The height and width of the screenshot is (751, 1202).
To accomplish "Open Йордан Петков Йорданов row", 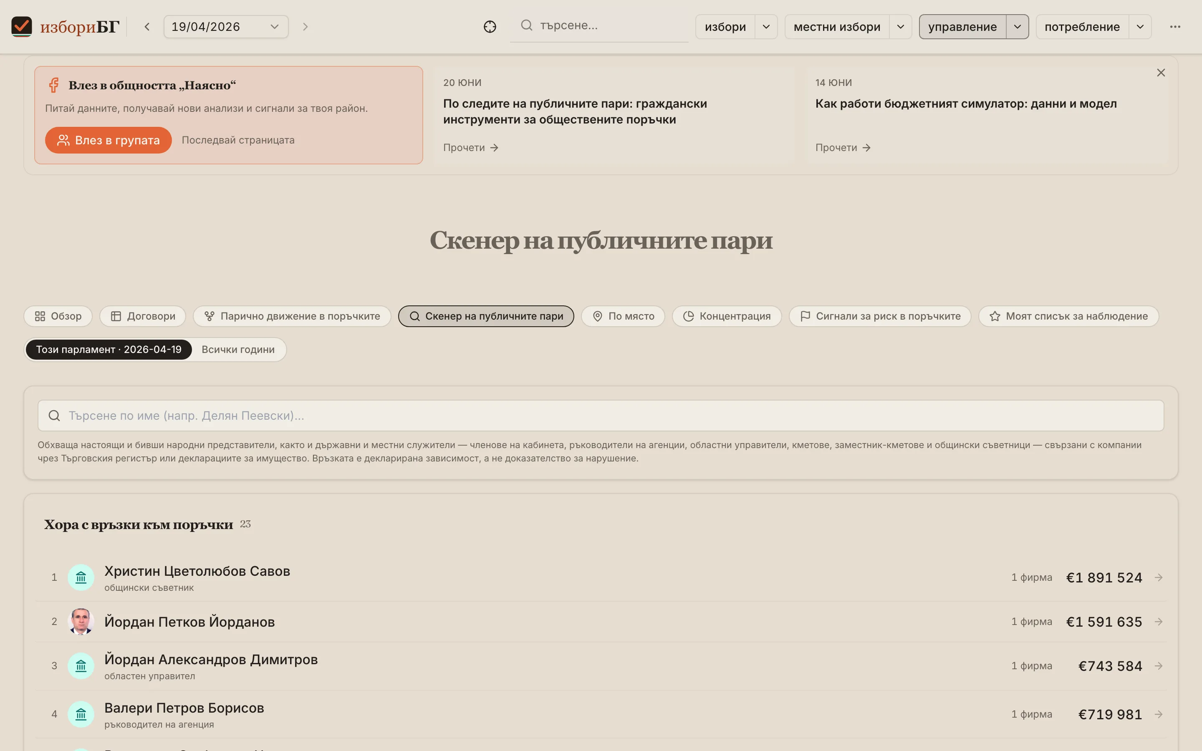I will point(601,622).
